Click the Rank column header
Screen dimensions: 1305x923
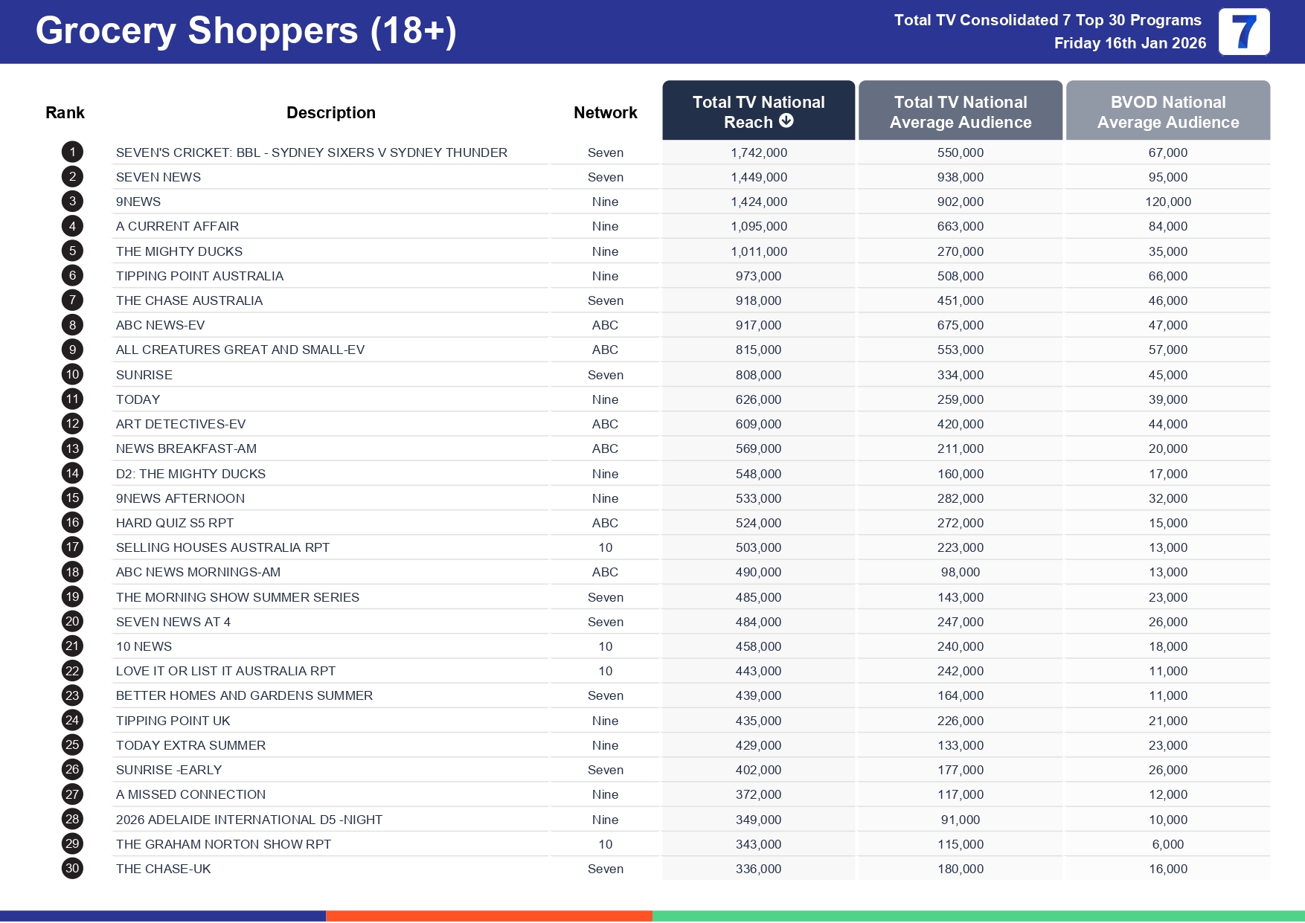(x=65, y=112)
